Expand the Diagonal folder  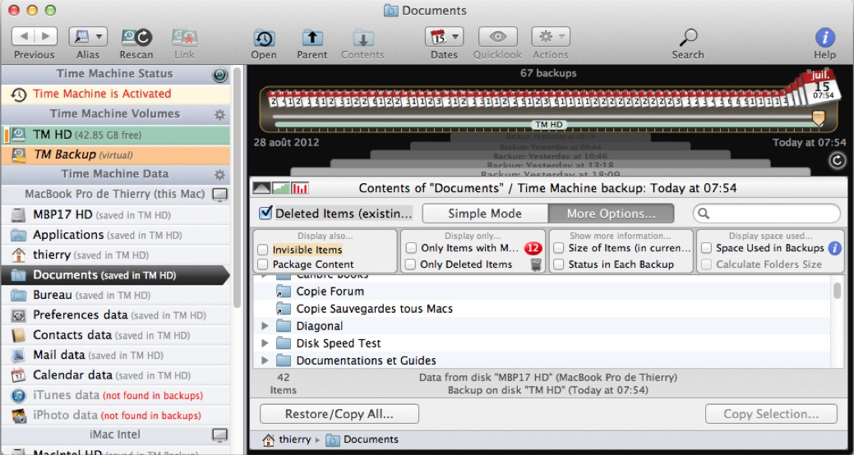265,326
